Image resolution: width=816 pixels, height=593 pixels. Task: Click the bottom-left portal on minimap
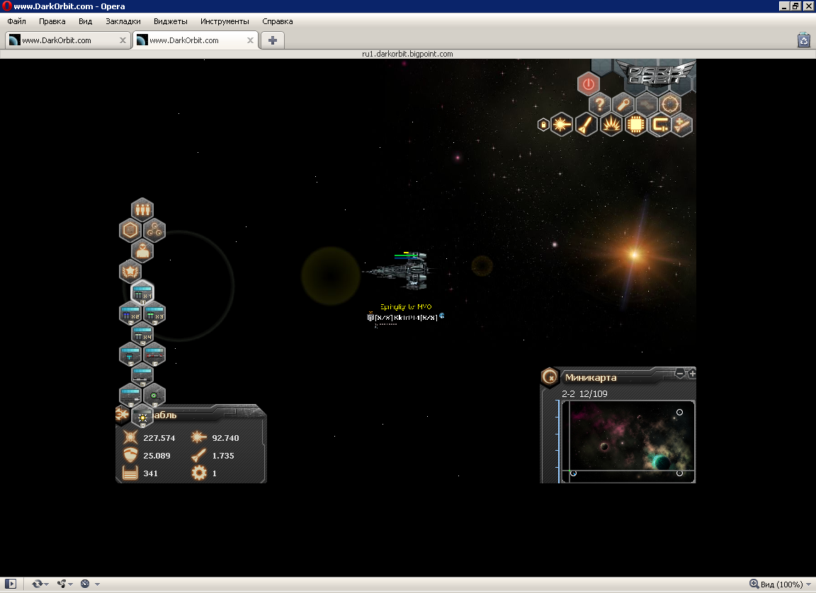[x=573, y=473]
